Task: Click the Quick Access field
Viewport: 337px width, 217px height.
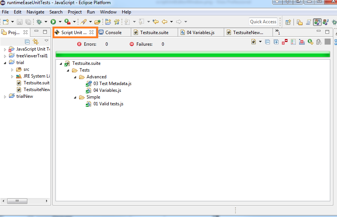Action: (263, 21)
